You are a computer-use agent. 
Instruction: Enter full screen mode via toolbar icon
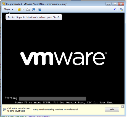(34, 9)
